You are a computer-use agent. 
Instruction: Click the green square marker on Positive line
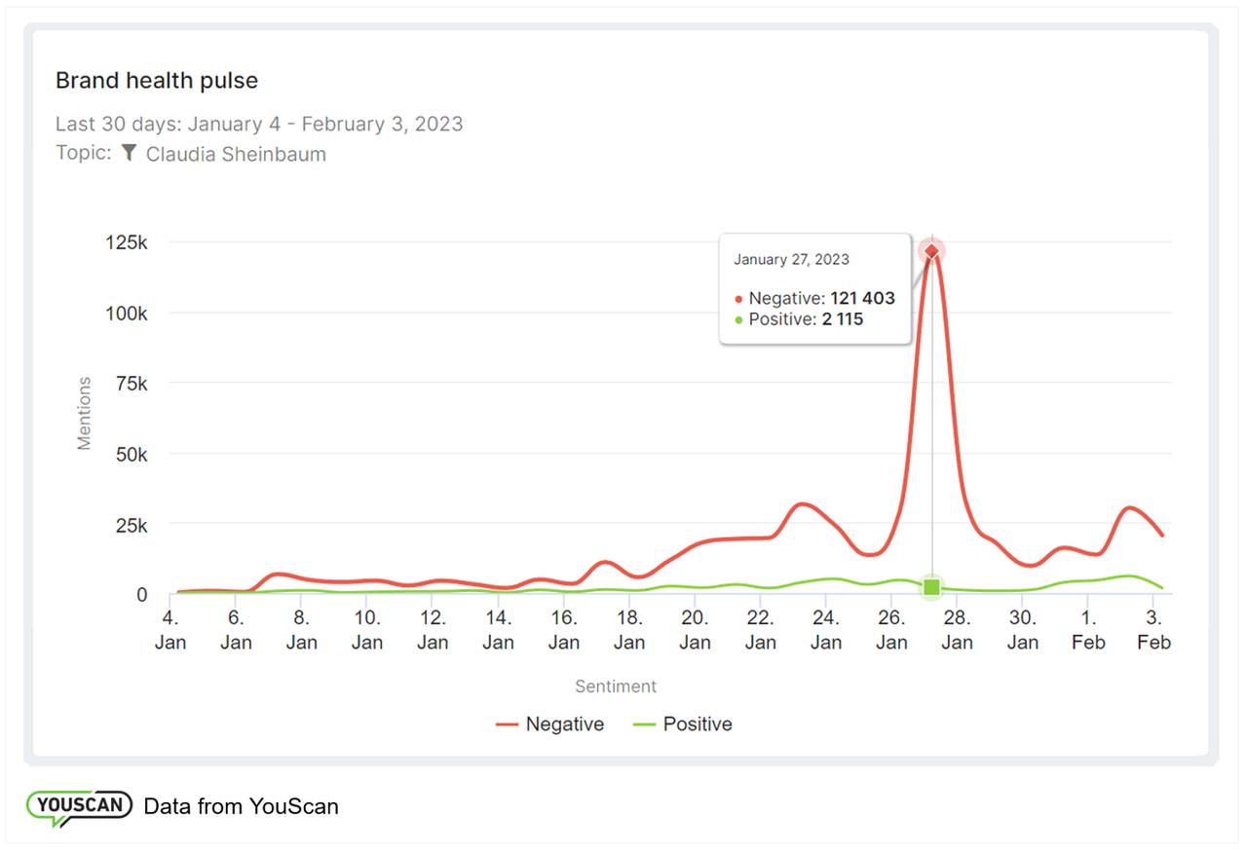[932, 586]
